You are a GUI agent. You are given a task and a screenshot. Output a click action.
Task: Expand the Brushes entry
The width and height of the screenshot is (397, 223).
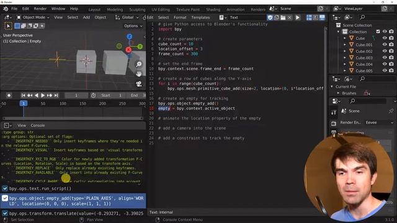coord(338,93)
